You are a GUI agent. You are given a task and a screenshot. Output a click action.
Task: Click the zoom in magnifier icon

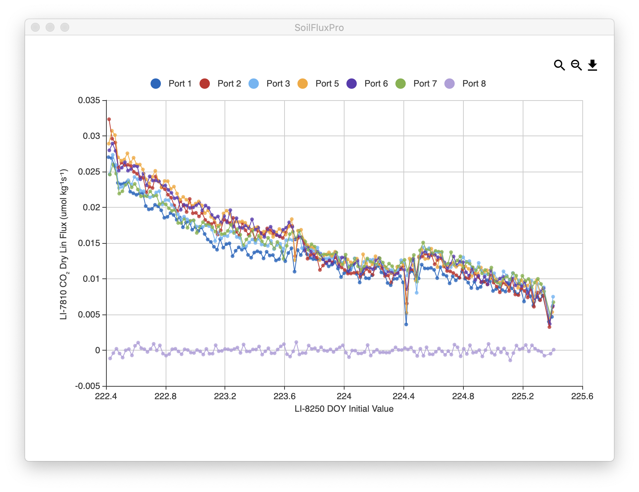pos(559,65)
